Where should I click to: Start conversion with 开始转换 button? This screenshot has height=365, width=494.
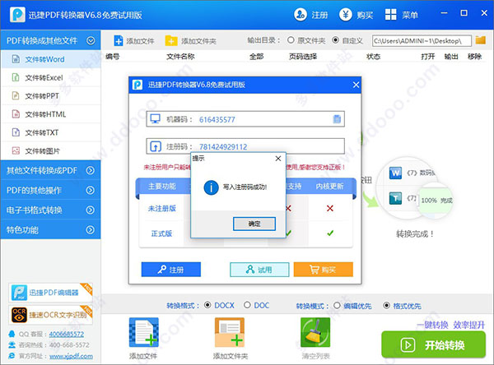(434, 345)
